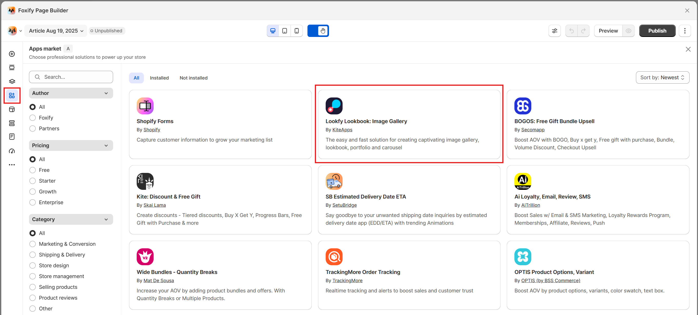Toggle the hand interaction mode switch
Image resolution: width=698 pixels, height=315 pixels.
coord(318,31)
